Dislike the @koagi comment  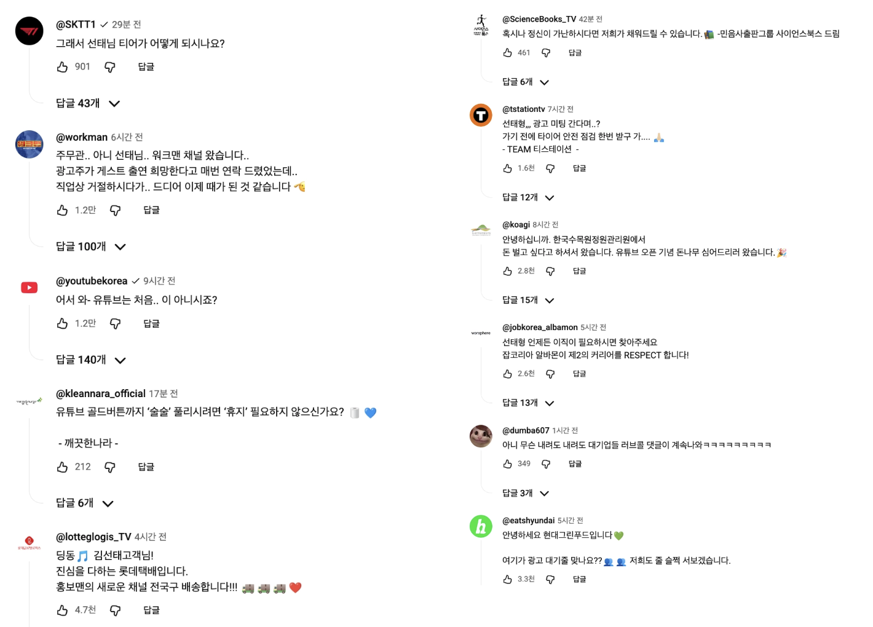pyautogui.click(x=550, y=270)
